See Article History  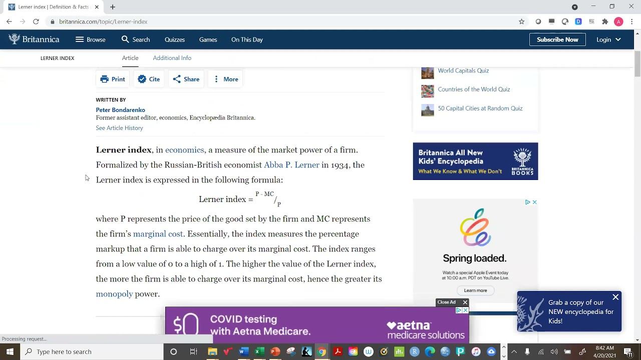119,128
